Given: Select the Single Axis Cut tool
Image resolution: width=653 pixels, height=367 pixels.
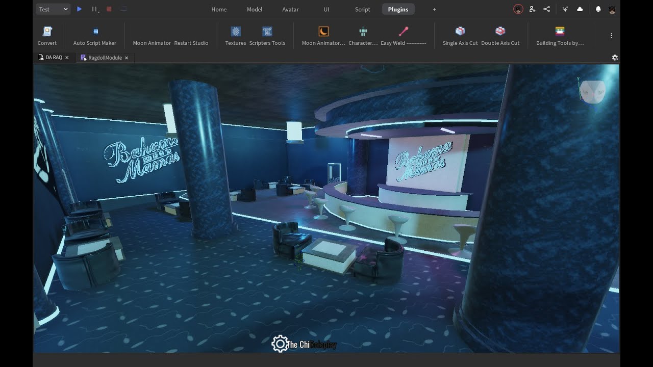Looking at the screenshot, I should (460, 36).
